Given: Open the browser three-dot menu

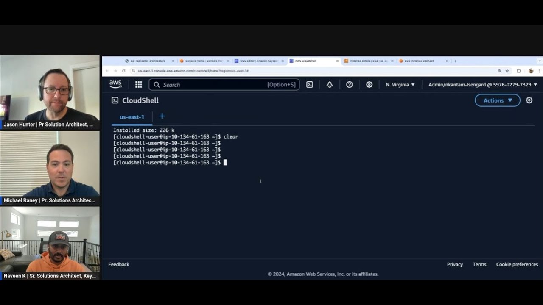Looking at the screenshot, I should coord(540,71).
